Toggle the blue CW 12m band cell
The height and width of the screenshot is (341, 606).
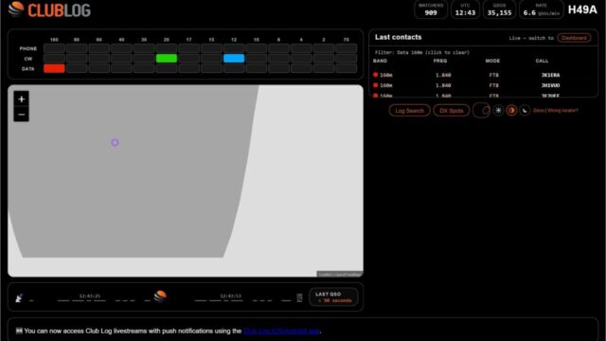point(234,59)
